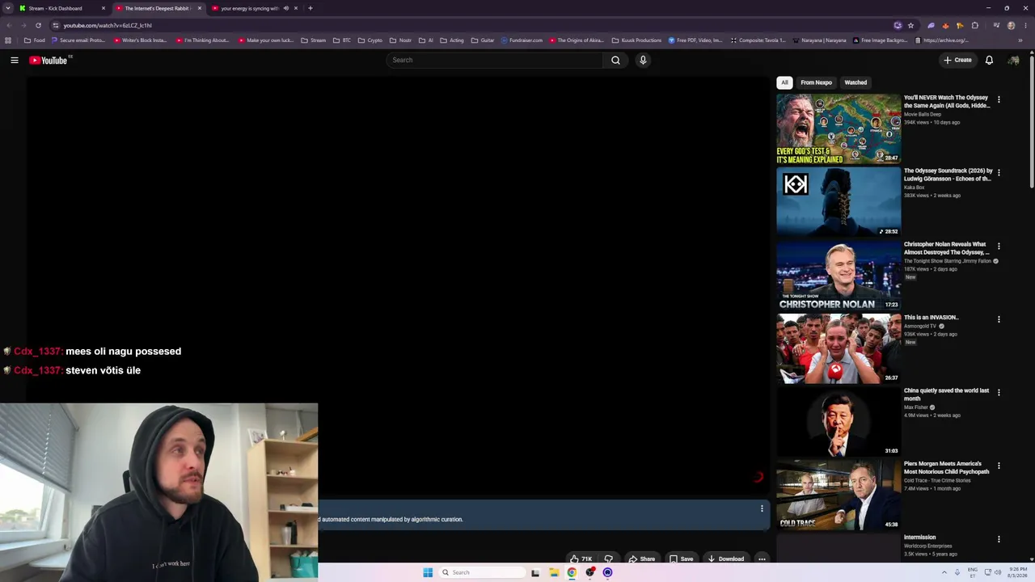Viewport: 1035px width, 582px height.
Task: Open more actions menu below the video
Action: (x=762, y=559)
